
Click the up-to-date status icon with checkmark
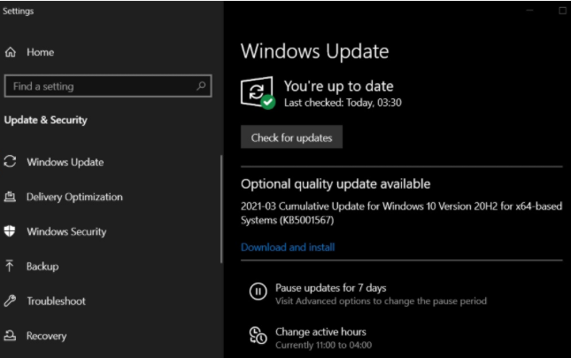(258, 92)
